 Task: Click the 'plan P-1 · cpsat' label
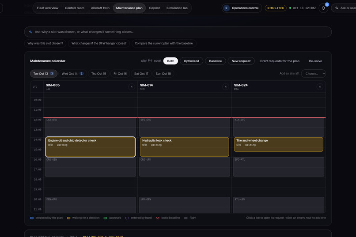click(151, 61)
